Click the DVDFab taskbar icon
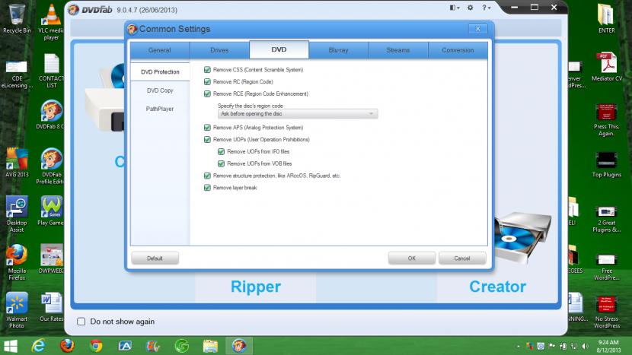 click(x=239, y=346)
